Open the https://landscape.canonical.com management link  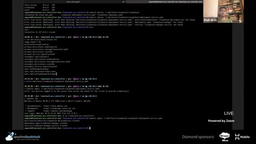pos(59,108)
